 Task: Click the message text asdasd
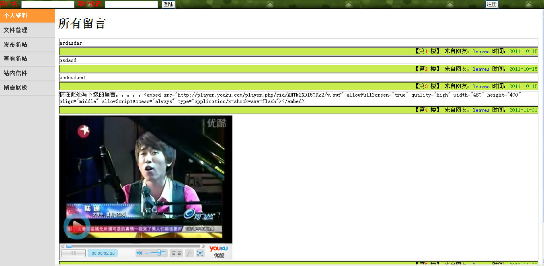point(68,60)
